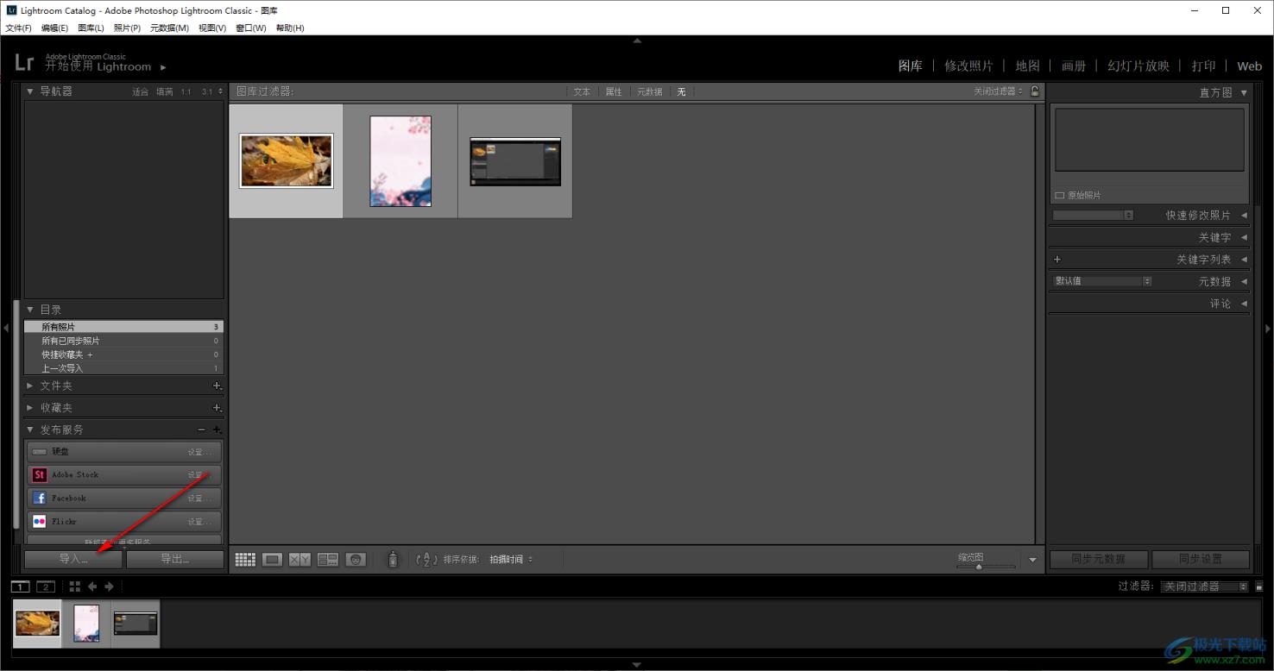
Task: Select the painter spray can tool
Action: (393, 560)
